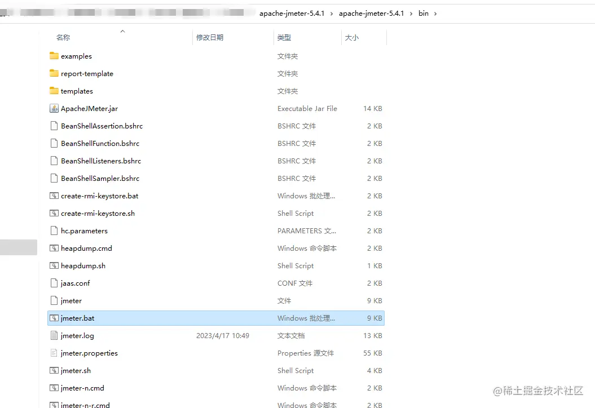Select the jmeter.log file name
The height and width of the screenshot is (408, 595).
point(77,335)
